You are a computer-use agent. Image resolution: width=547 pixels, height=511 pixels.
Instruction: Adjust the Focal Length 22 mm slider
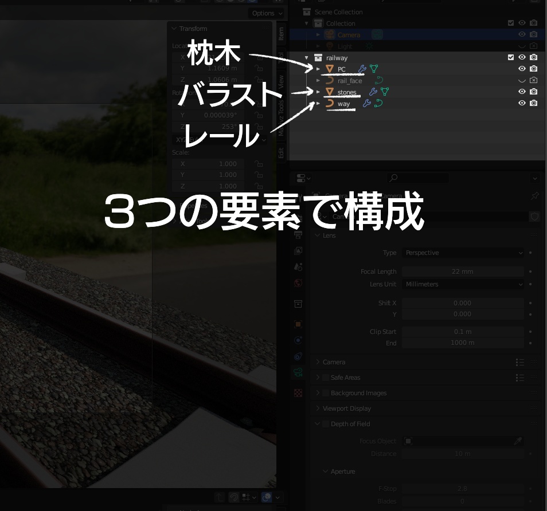pos(463,271)
